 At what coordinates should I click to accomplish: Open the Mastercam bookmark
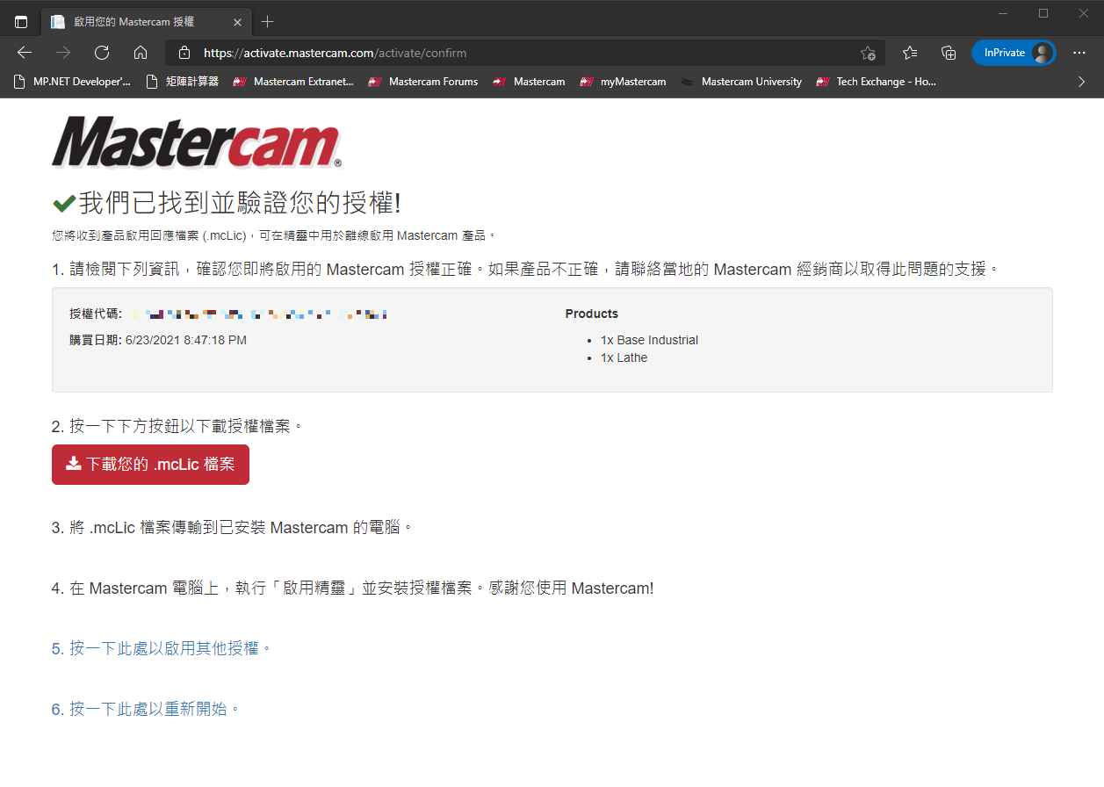coord(529,82)
